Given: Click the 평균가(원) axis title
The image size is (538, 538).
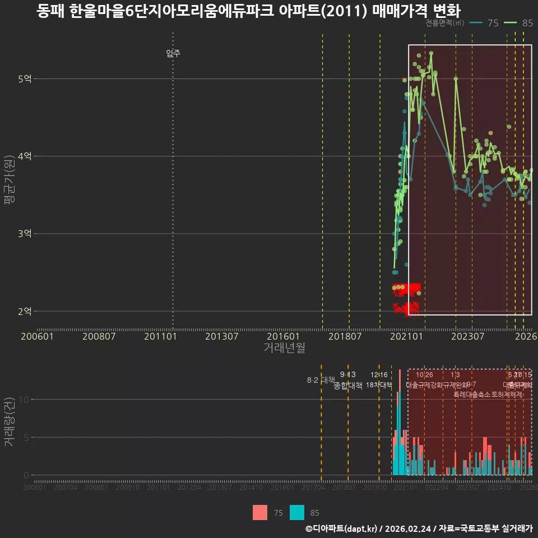Looking at the screenshot, I should click(x=9, y=180).
